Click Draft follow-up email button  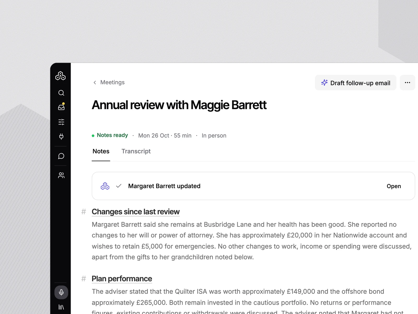click(x=356, y=83)
